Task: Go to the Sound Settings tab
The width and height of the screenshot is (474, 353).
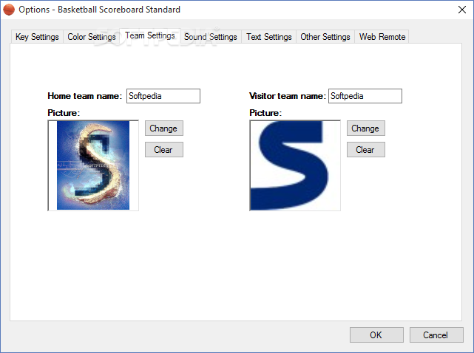Action: pos(211,37)
